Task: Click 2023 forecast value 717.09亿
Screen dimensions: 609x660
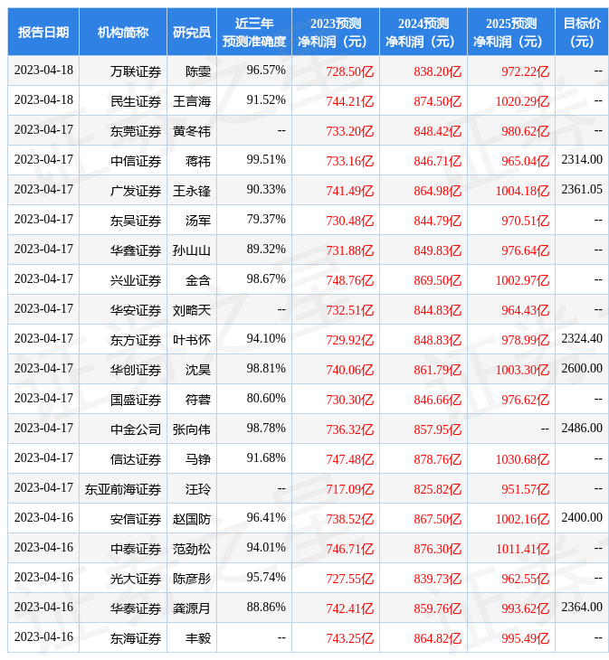Action: pos(350,489)
